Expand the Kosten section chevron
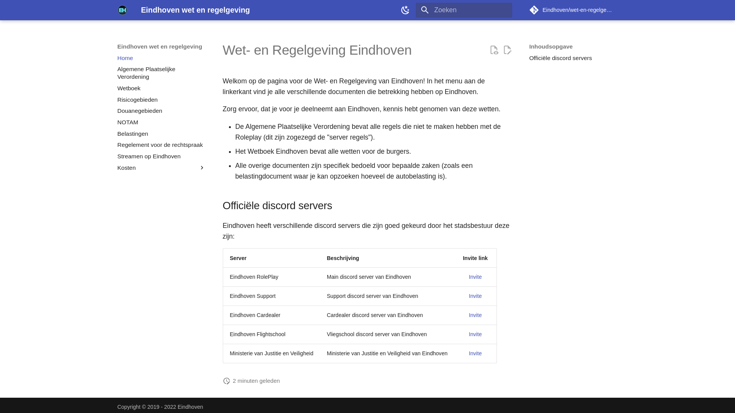Image resolution: width=735 pixels, height=413 pixels. pyautogui.click(x=202, y=168)
